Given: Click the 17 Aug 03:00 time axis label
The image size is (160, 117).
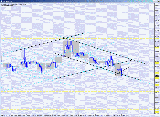Looking at the screenshot, I should pyautogui.click(x=47, y=115).
